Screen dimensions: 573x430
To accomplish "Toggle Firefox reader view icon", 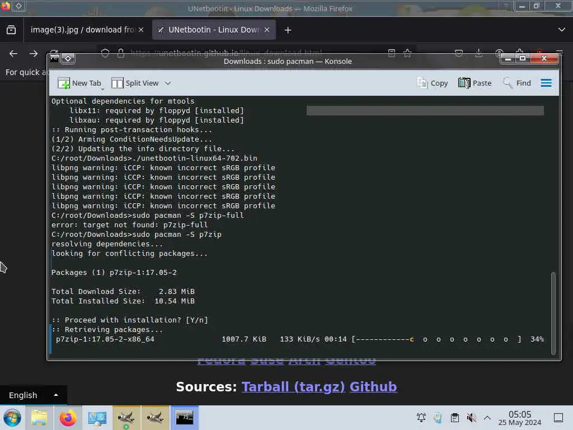I will click(x=391, y=53).
